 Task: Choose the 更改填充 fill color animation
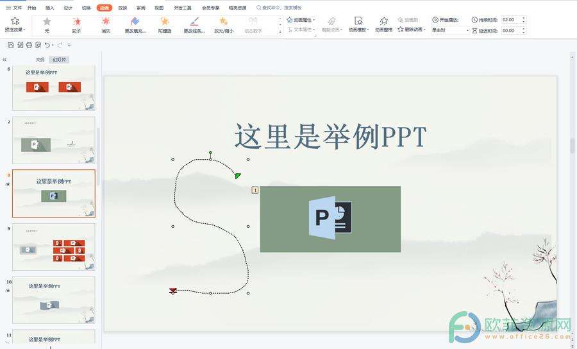135,25
